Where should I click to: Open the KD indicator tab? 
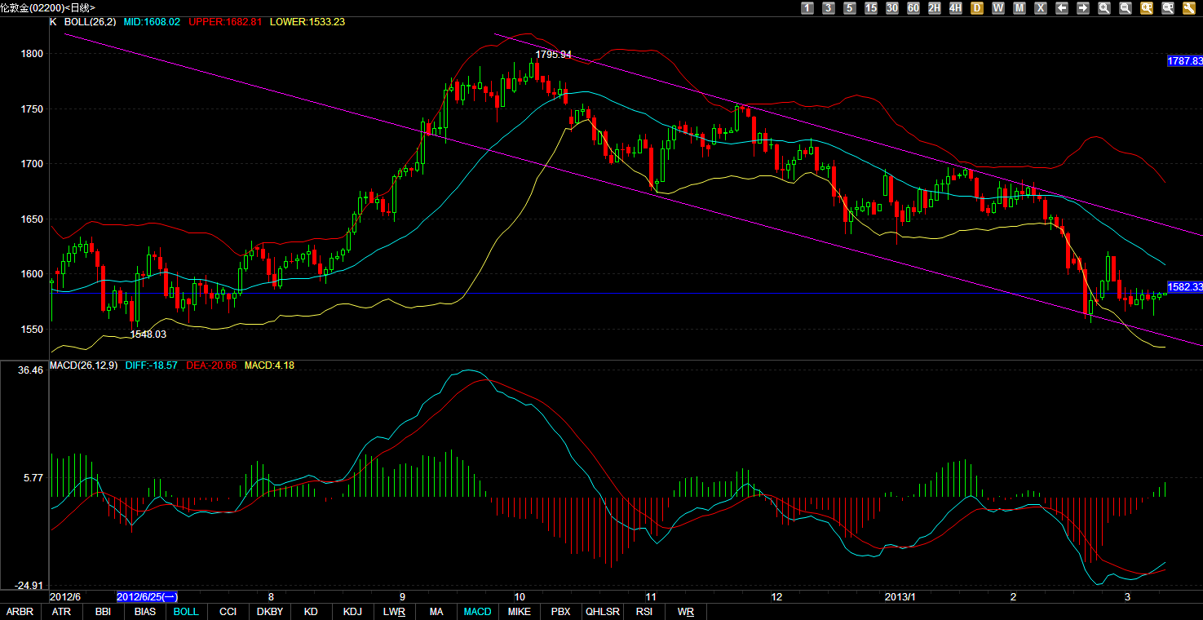(311, 612)
